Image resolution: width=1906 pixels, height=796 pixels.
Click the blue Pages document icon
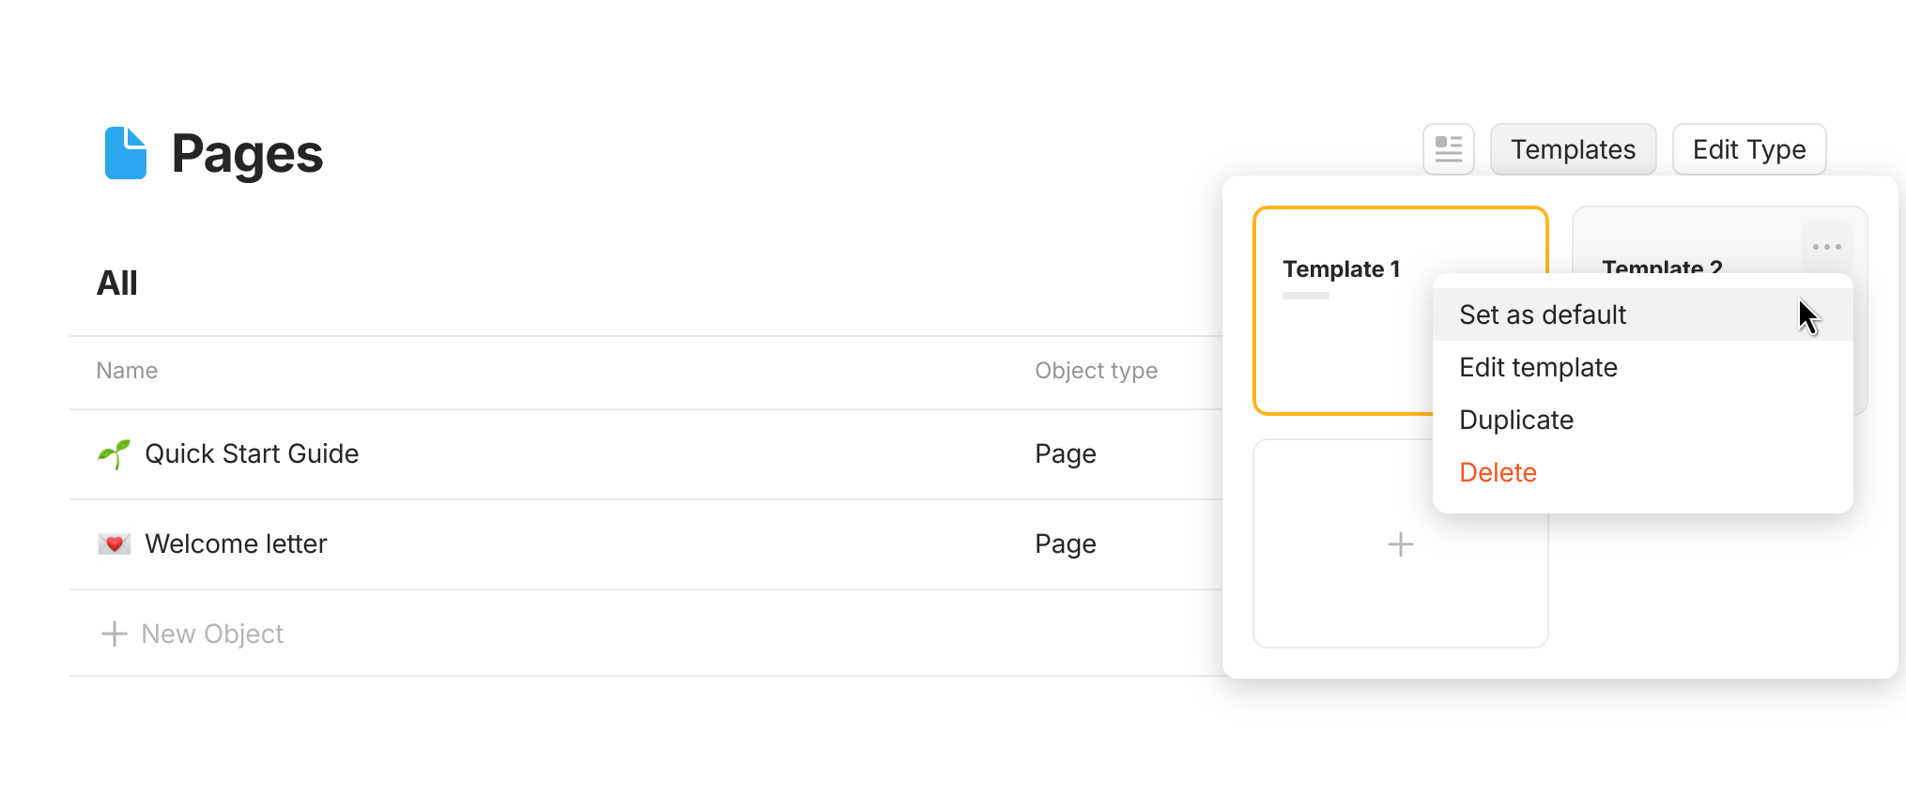pyautogui.click(x=126, y=153)
